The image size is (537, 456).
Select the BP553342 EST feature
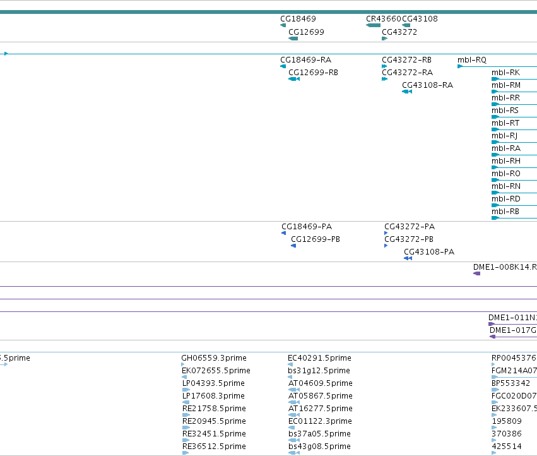495,390
